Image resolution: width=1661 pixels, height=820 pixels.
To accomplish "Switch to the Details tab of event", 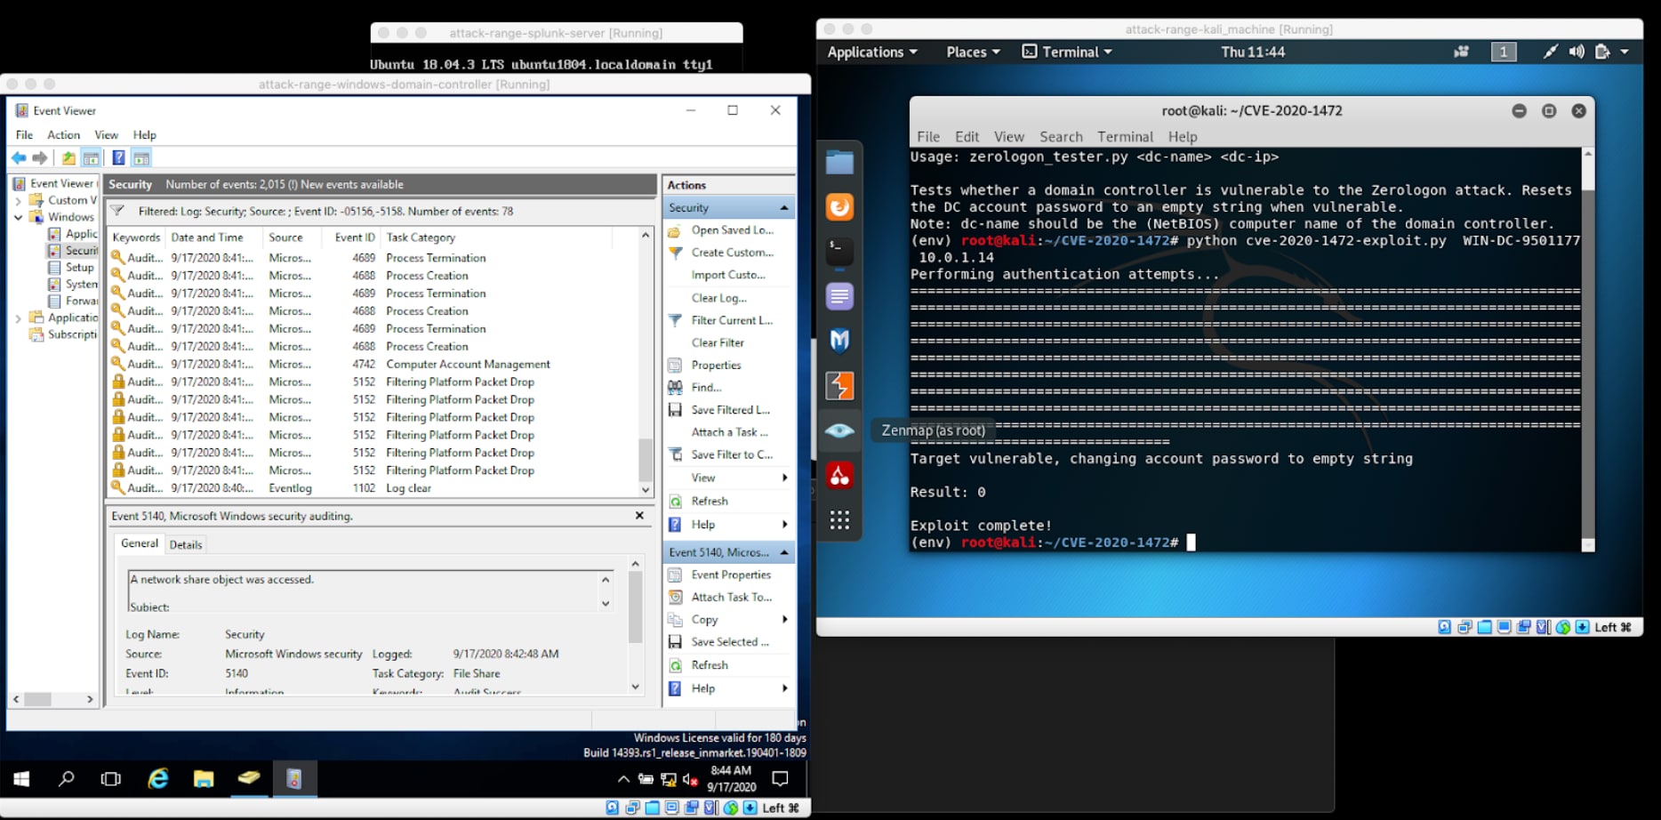I will [x=186, y=545].
